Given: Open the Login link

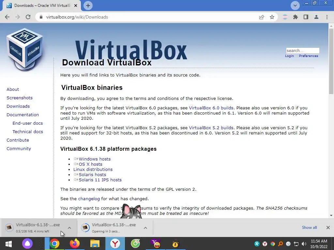Looking at the screenshot, I should click(289, 56).
